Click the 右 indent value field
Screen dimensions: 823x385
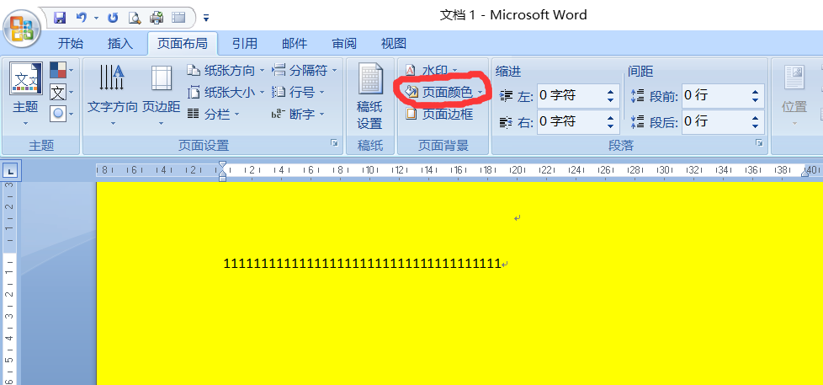[570, 122]
